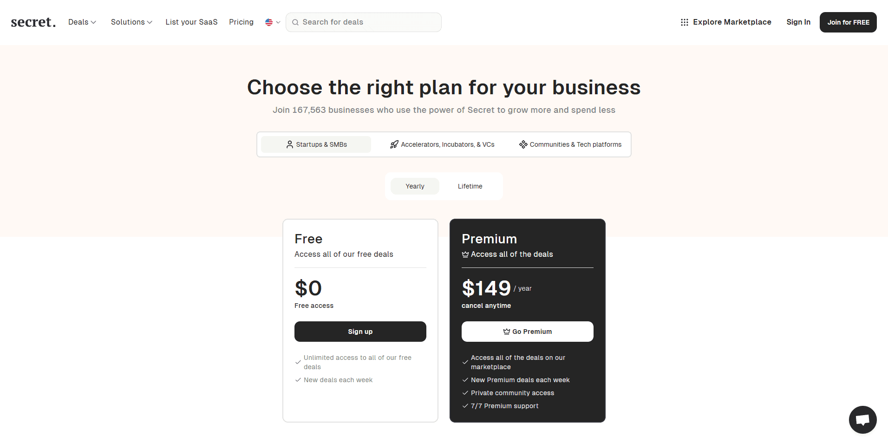Screen dimensions: 888x443
Task: Click the Join for FREE button
Action: coord(848,22)
